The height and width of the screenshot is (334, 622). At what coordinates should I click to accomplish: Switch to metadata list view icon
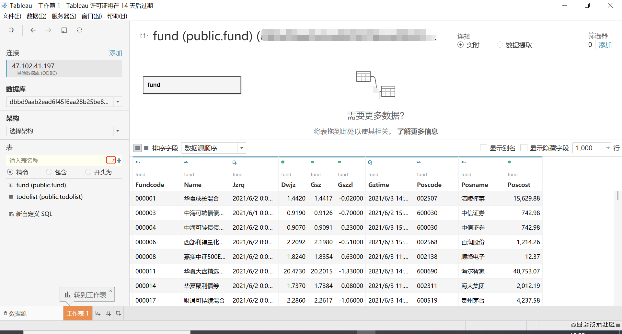coord(146,148)
